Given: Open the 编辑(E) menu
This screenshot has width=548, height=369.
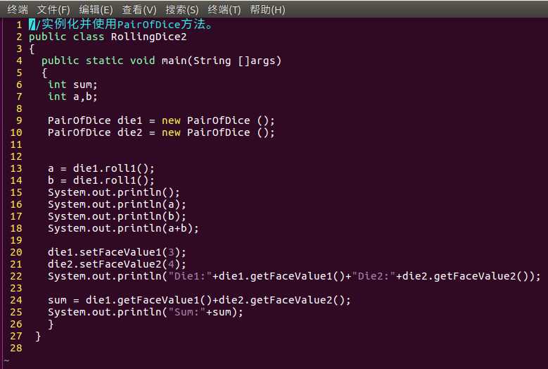Looking at the screenshot, I should click(x=96, y=9).
